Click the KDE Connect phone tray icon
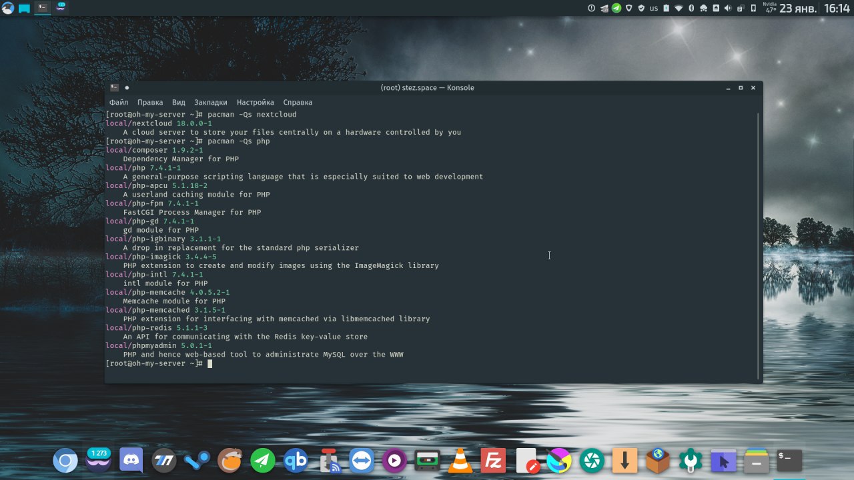The width and height of the screenshot is (854, 480). coord(753,8)
